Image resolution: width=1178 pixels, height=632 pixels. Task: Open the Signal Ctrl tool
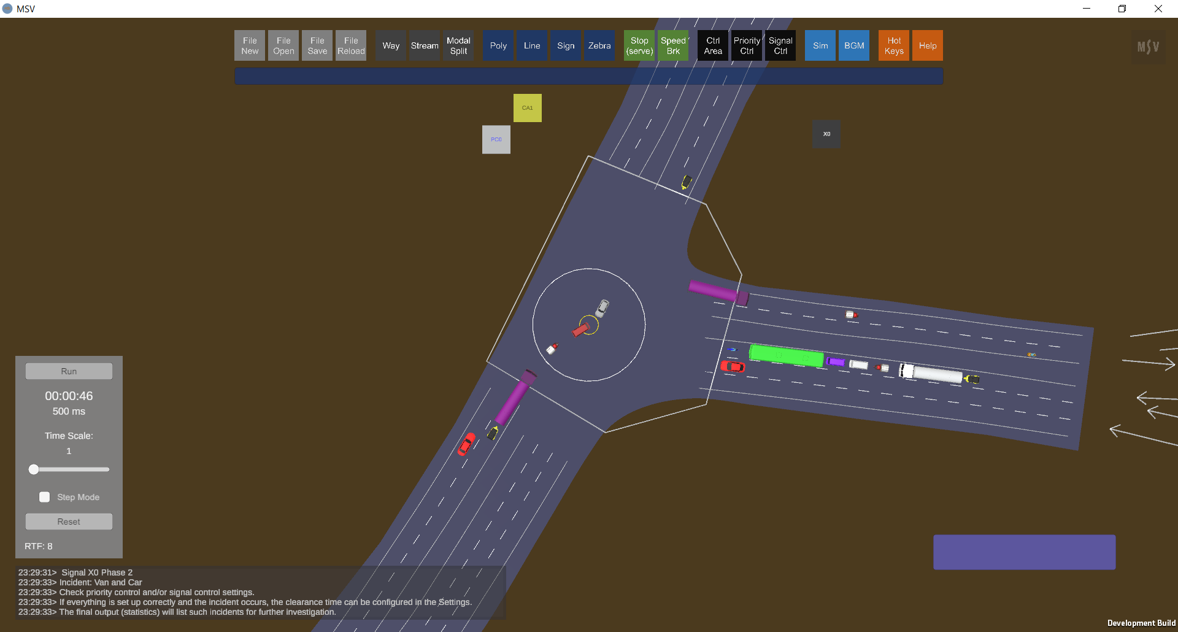click(780, 46)
